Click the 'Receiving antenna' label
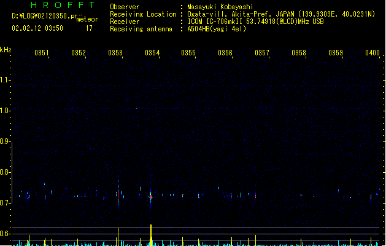The image size is (386, 246). pyautogui.click(x=141, y=29)
